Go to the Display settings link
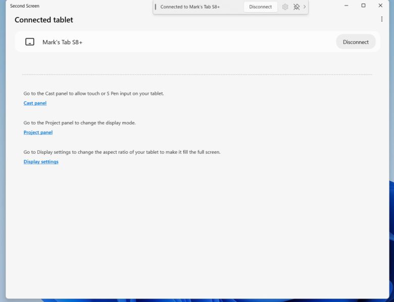This screenshot has width=394, height=302. [41, 162]
